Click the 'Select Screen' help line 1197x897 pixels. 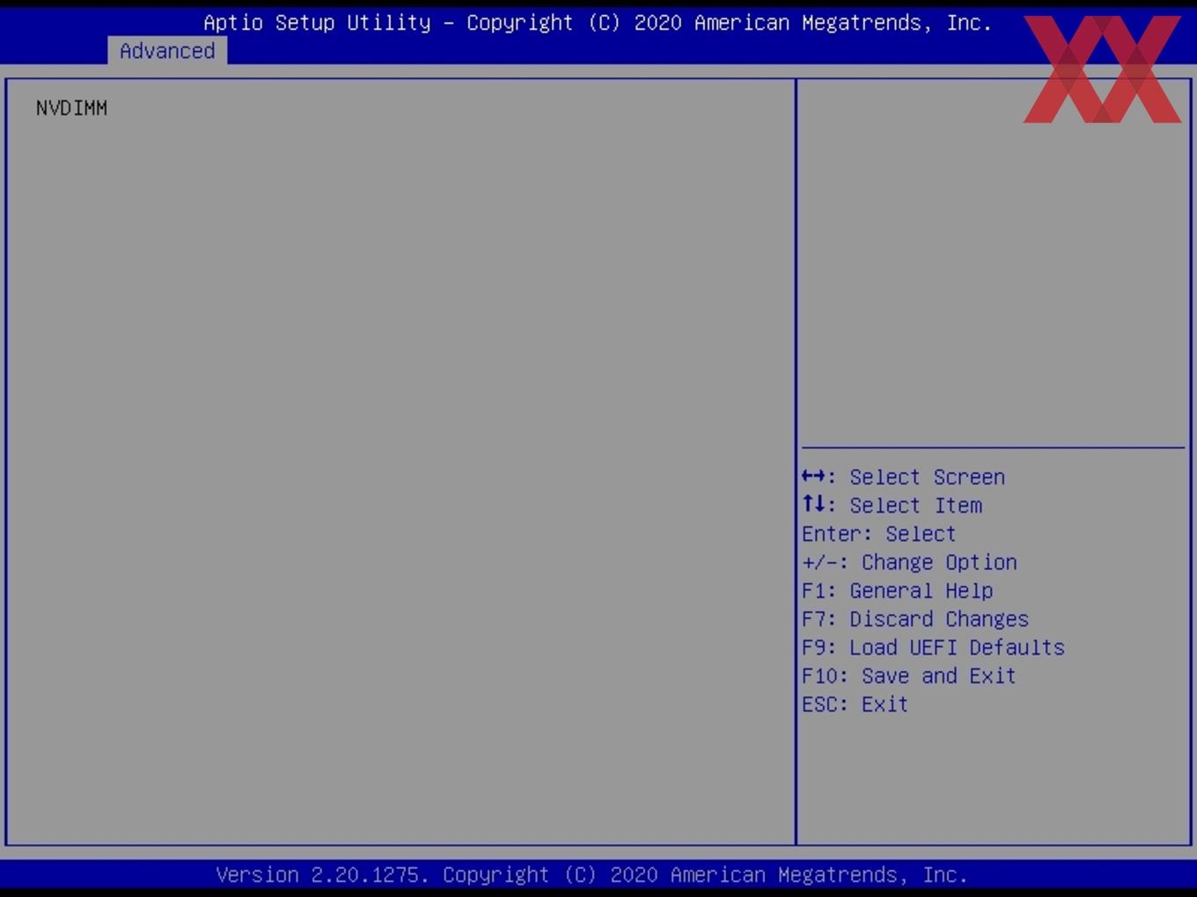click(903, 478)
